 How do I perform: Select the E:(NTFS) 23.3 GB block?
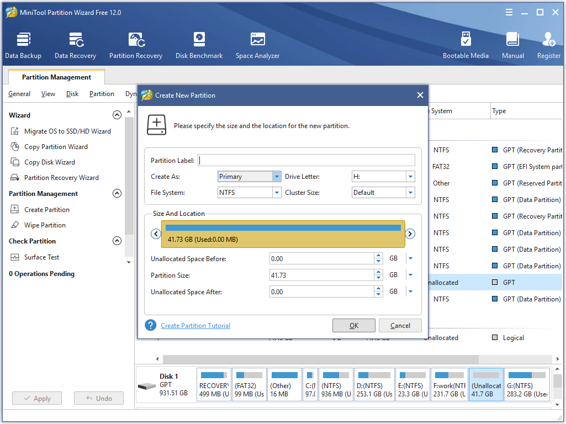click(412, 385)
